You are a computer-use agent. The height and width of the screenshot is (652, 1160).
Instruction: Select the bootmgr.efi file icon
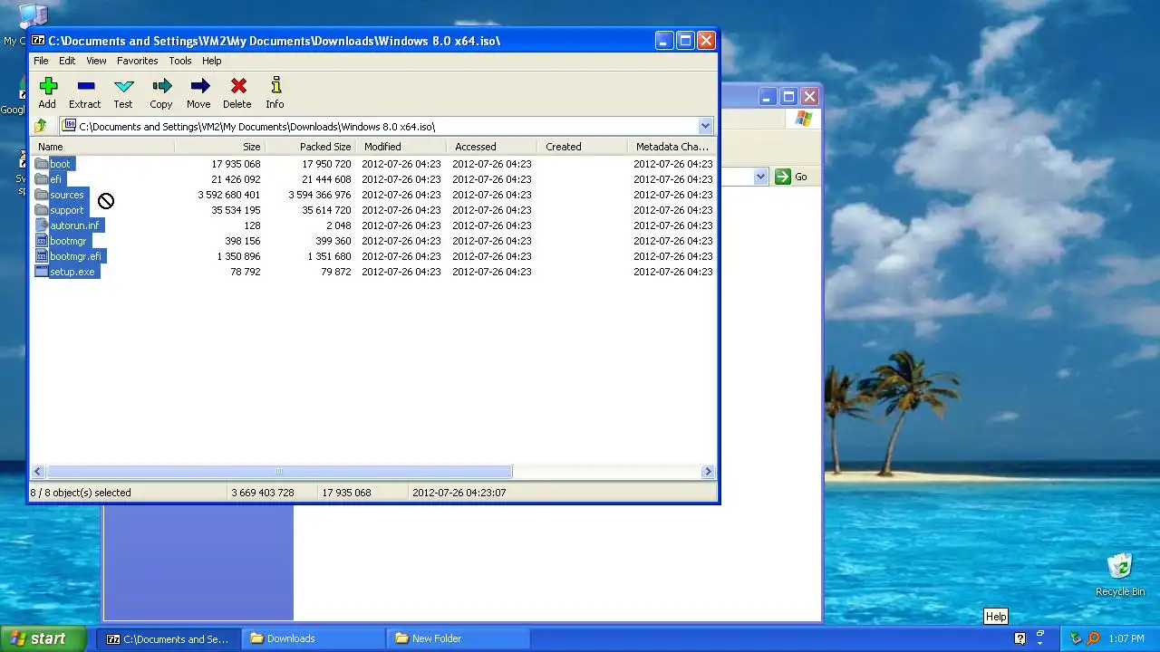coord(41,256)
